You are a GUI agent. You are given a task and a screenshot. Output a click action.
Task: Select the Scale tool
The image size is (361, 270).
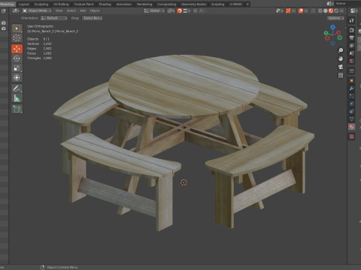(x=17, y=68)
